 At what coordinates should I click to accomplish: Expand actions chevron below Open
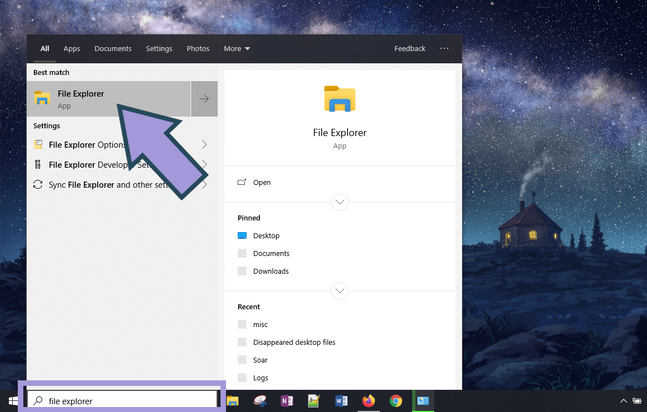tap(339, 202)
